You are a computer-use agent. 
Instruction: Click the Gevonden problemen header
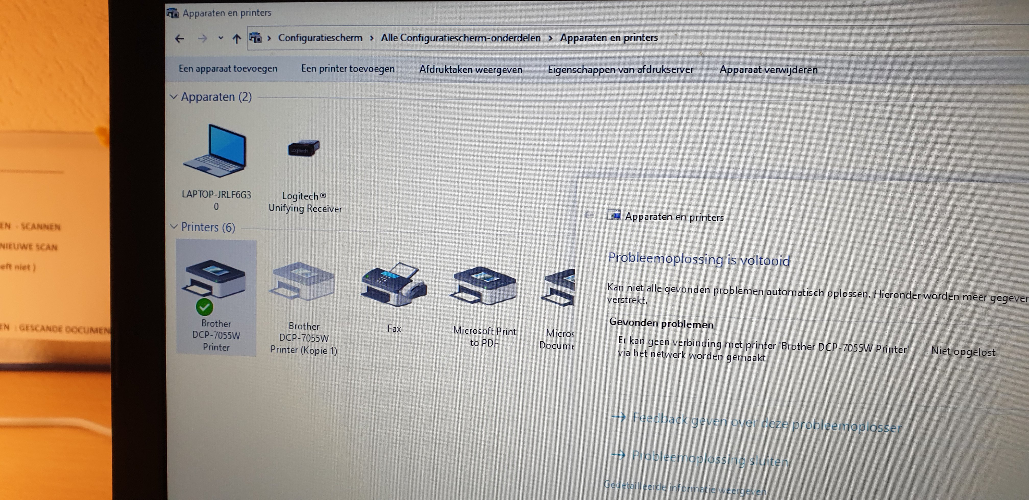pos(661,323)
